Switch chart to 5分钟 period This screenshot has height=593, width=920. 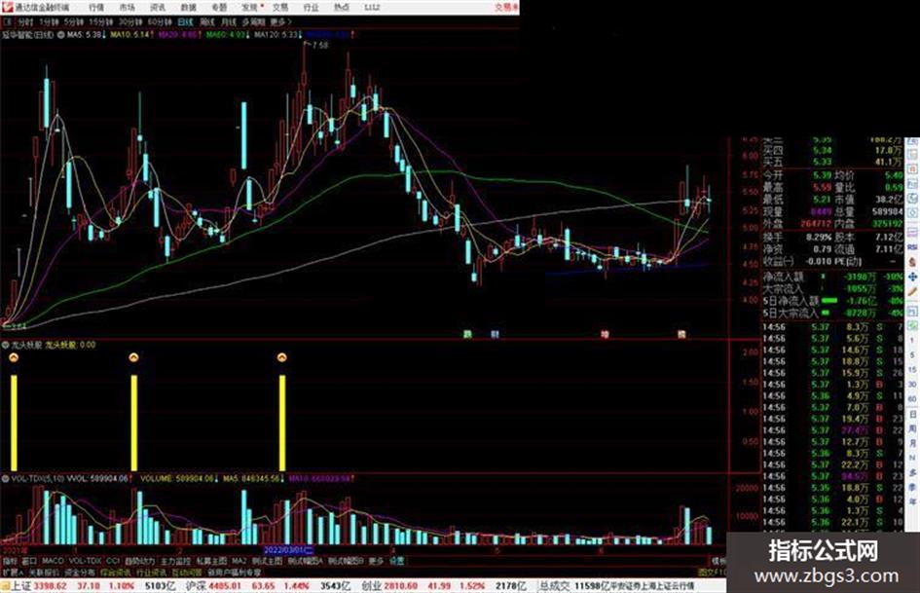tap(74, 22)
